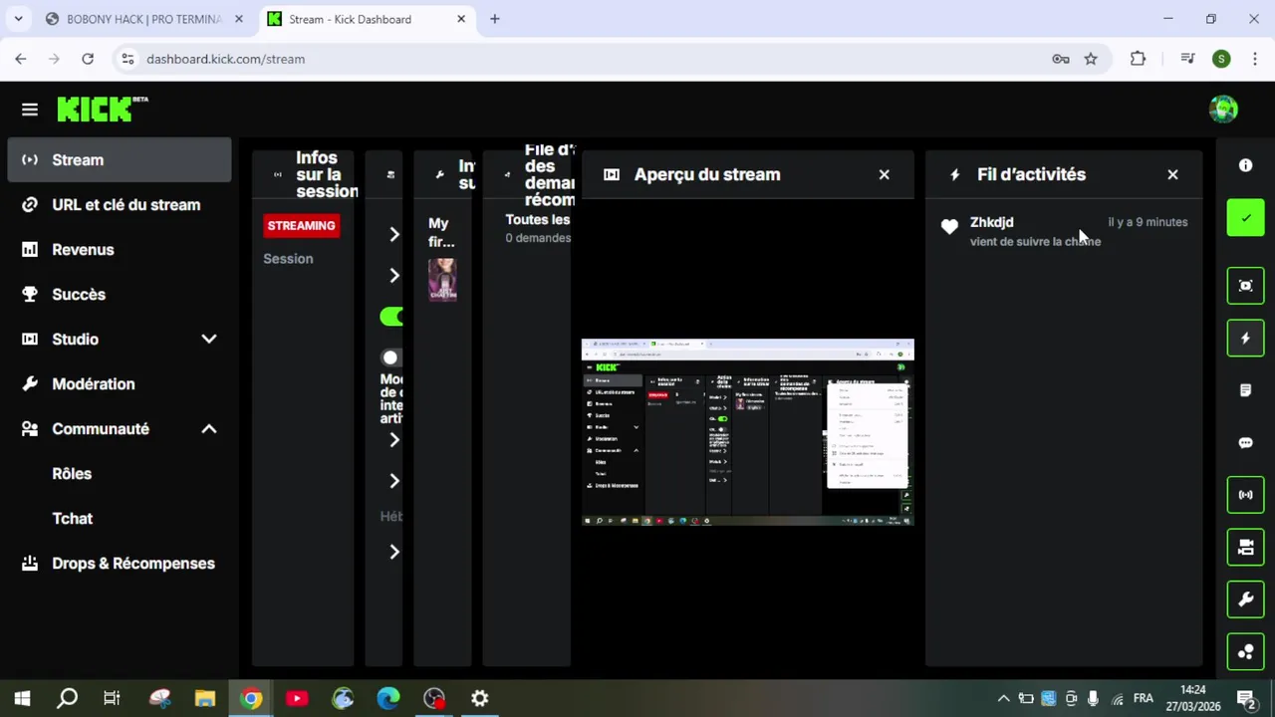Open Tchat under Communauté
This screenshot has width=1275, height=717.
tap(72, 518)
